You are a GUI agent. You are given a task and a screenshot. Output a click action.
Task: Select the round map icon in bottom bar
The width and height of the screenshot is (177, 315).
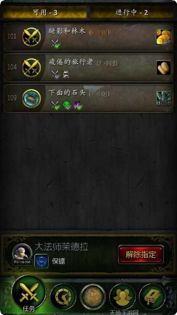(x=93, y=297)
